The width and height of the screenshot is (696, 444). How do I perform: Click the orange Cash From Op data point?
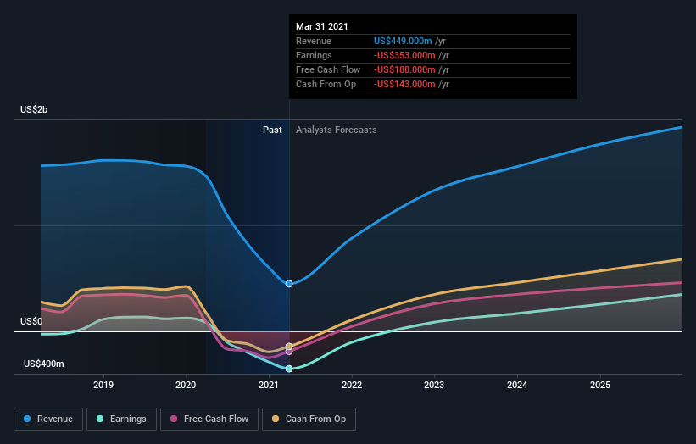pyautogui.click(x=289, y=347)
